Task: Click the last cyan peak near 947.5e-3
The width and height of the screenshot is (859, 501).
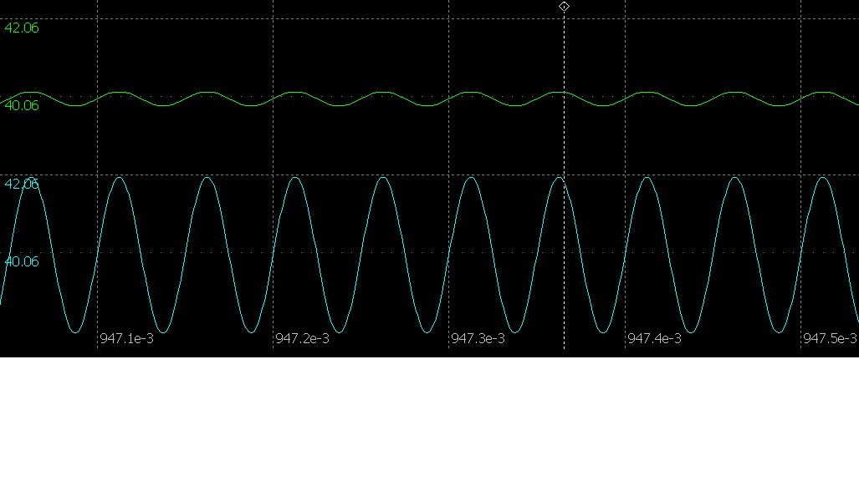Action: 823,177
